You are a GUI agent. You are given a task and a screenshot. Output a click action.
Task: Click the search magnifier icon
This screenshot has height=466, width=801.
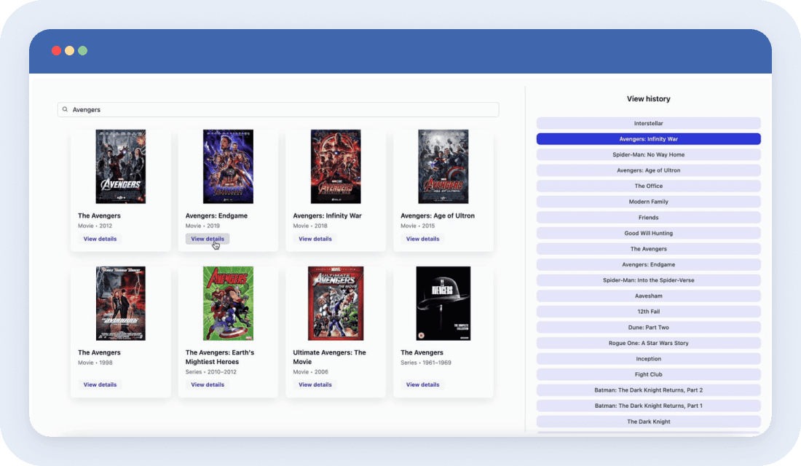point(65,110)
